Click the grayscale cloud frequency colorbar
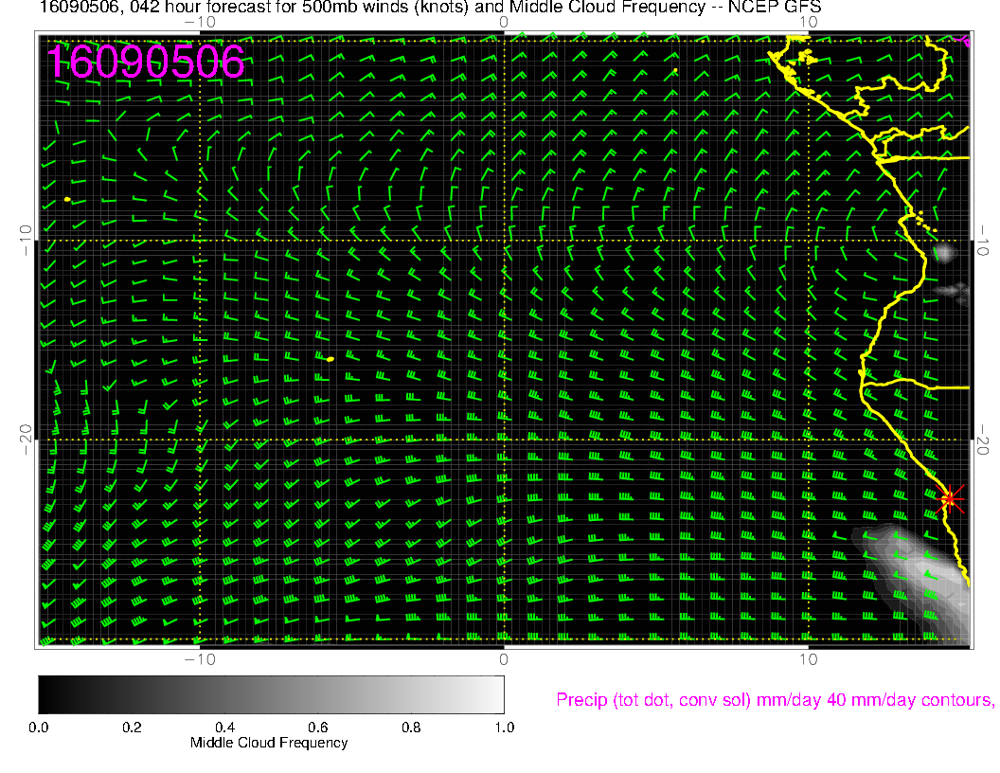 pyautogui.click(x=271, y=694)
